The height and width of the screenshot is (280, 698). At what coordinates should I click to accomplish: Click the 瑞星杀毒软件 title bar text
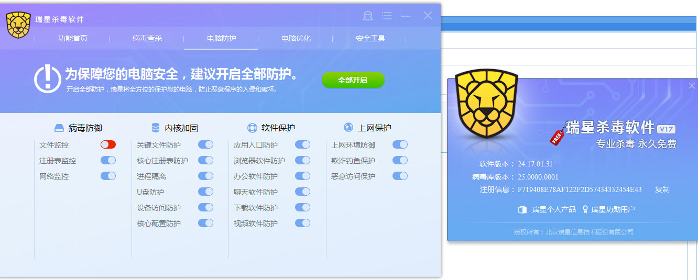click(x=59, y=19)
